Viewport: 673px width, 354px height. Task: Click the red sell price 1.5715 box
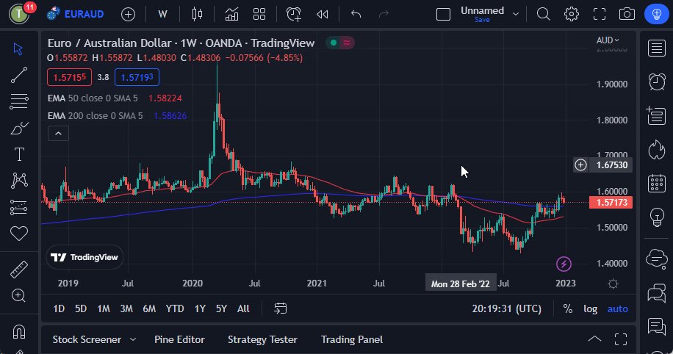point(69,77)
